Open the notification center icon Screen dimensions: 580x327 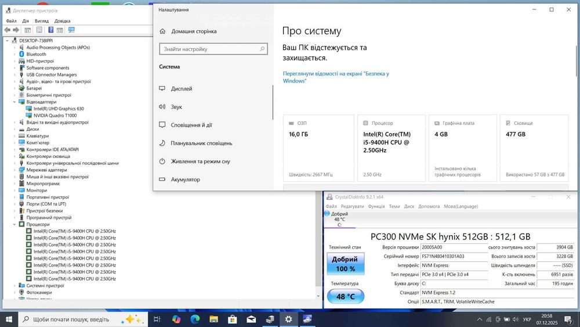(569, 319)
